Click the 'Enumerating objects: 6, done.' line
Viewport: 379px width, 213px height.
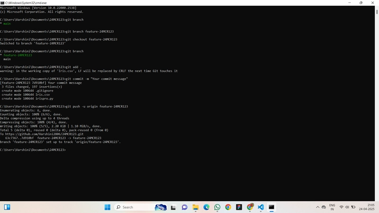[x=26, y=111]
